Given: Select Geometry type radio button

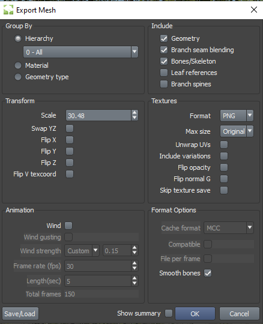Looking at the screenshot, I should [x=18, y=77].
